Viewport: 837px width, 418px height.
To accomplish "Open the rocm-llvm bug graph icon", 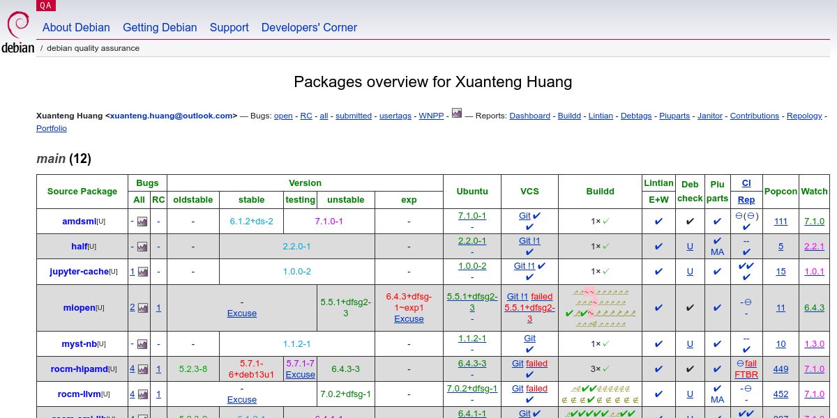I will pos(142,394).
